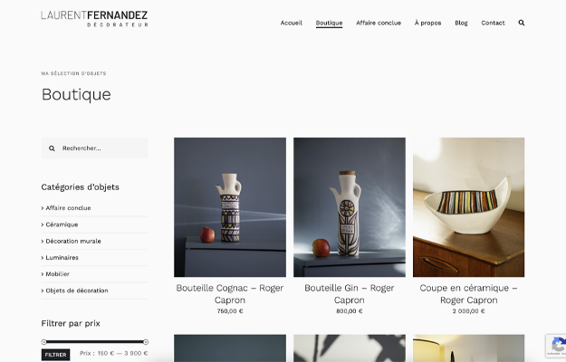Open the Mobilier category link
566x362 pixels.
[x=57, y=274]
